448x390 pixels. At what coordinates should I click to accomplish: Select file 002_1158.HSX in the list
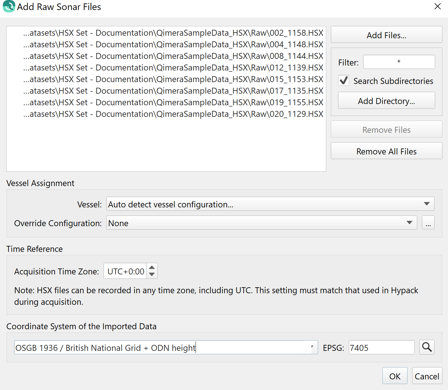173,33
